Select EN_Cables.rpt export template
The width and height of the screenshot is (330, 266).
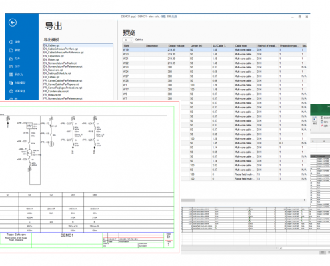(78, 45)
